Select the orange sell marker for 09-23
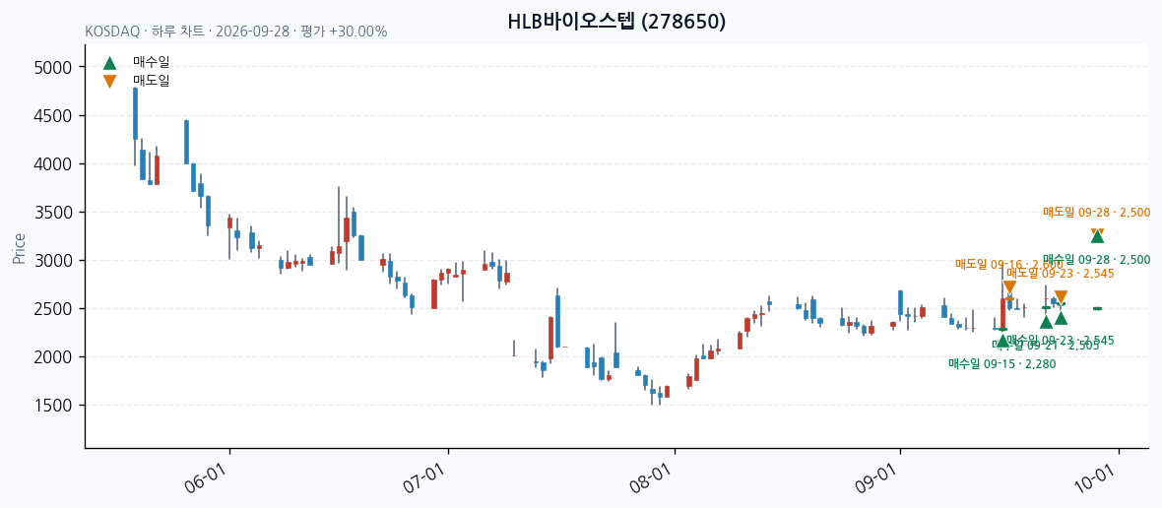This screenshot has height=508, width=1162. tap(1062, 297)
